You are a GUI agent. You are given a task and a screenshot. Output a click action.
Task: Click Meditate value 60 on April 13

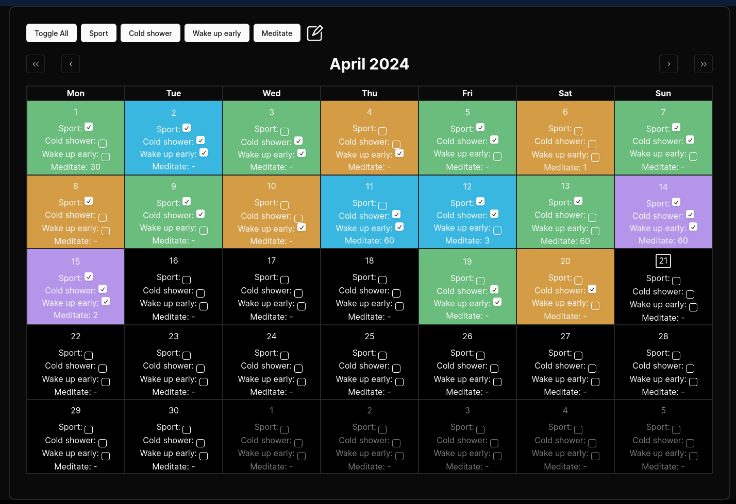pyautogui.click(x=584, y=241)
